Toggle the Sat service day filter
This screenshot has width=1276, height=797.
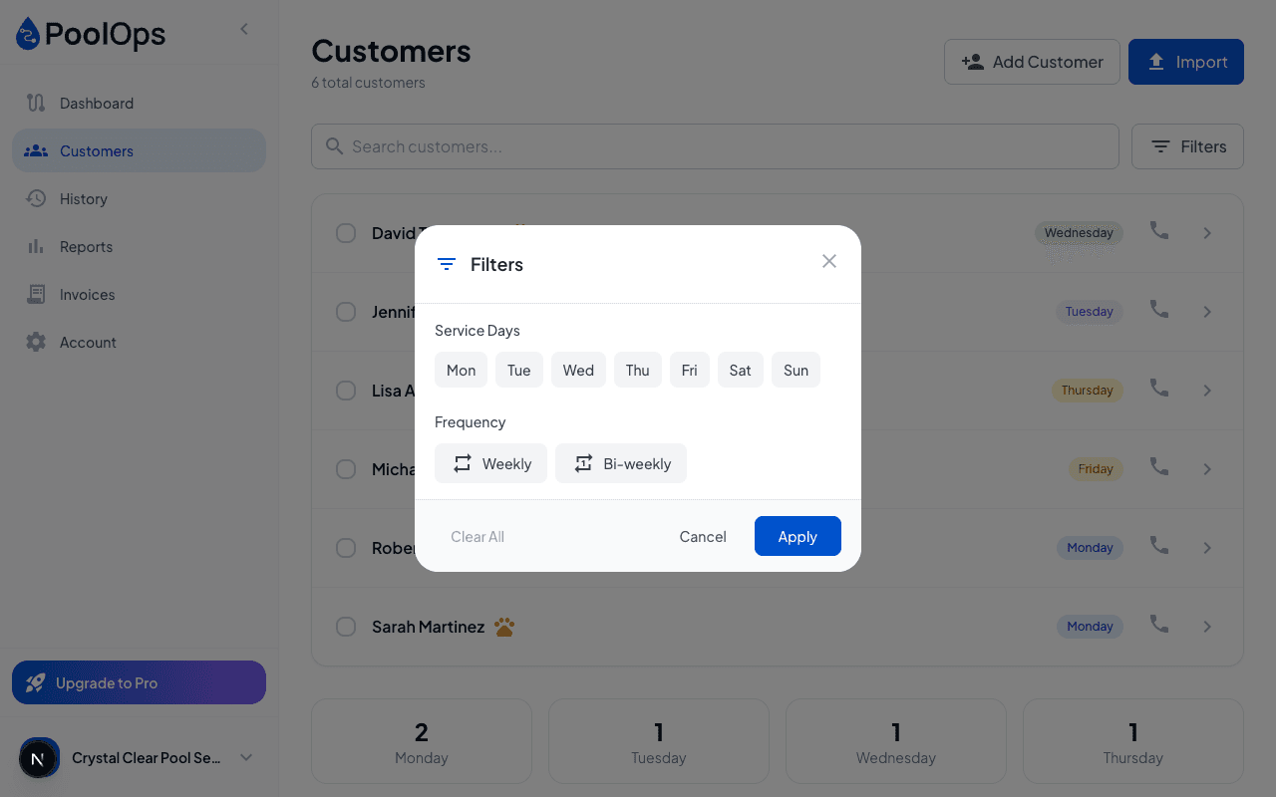tap(740, 370)
